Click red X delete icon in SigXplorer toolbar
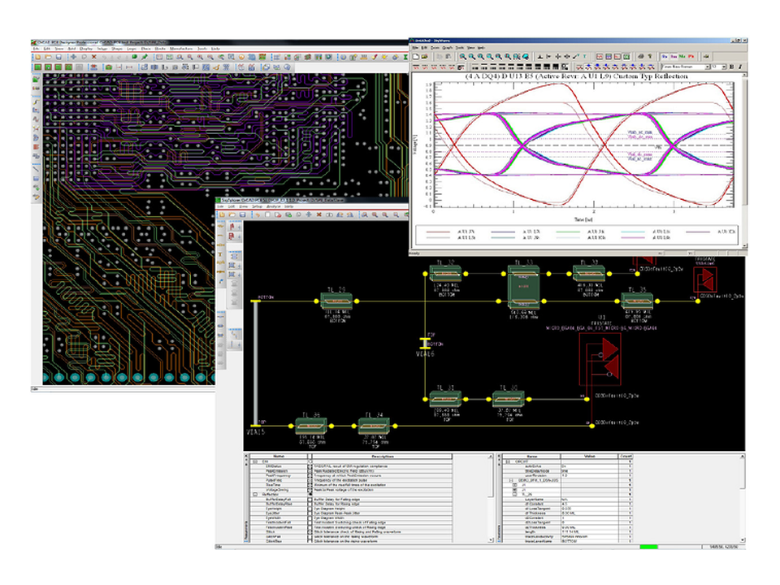Viewport: 780px width, 585px height. [x=318, y=214]
